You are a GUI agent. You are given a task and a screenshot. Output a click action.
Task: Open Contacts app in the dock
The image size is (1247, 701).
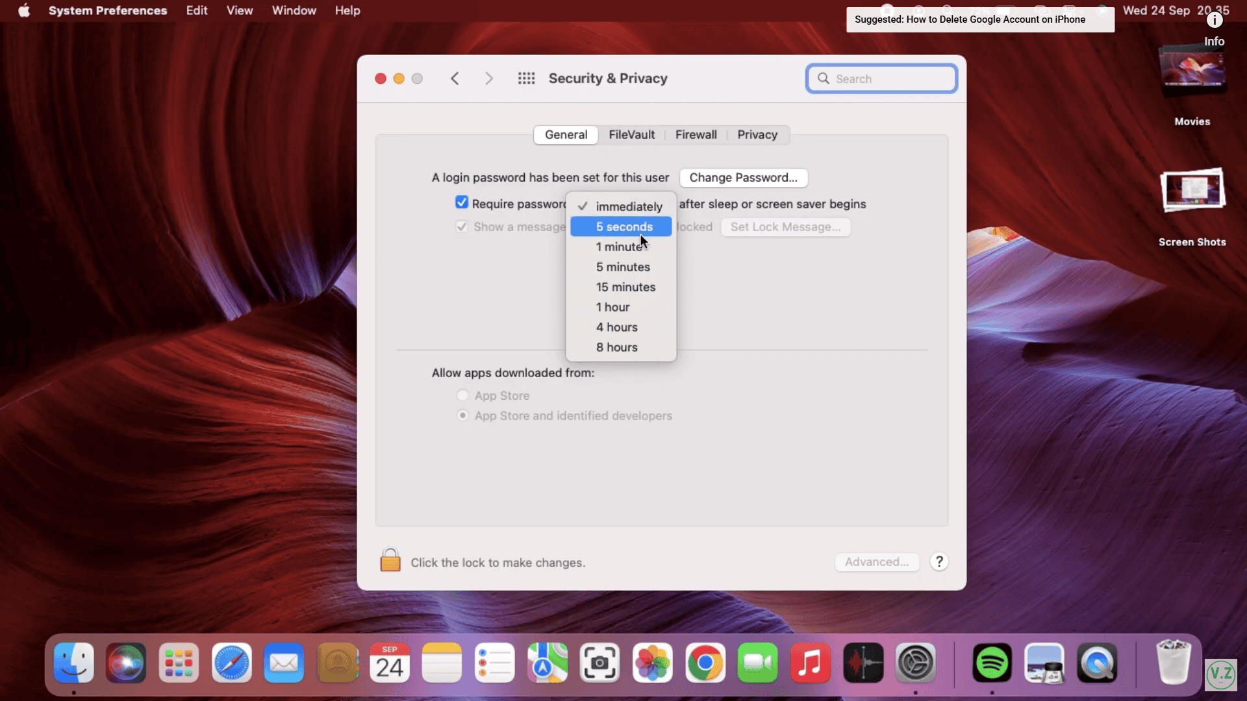pyautogui.click(x=337, y=663)
